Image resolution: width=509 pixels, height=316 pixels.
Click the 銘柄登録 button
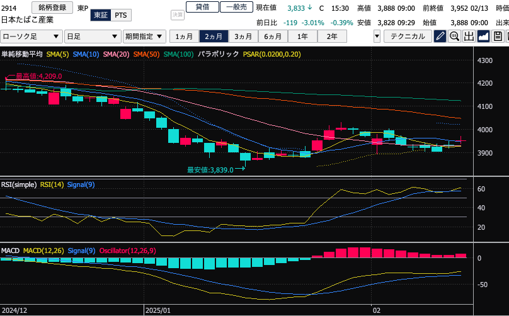click(x=52, y=8)
